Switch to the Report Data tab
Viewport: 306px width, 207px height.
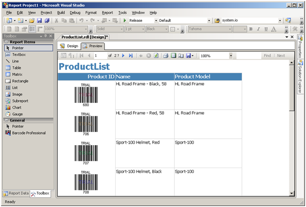tap(17, 193)
